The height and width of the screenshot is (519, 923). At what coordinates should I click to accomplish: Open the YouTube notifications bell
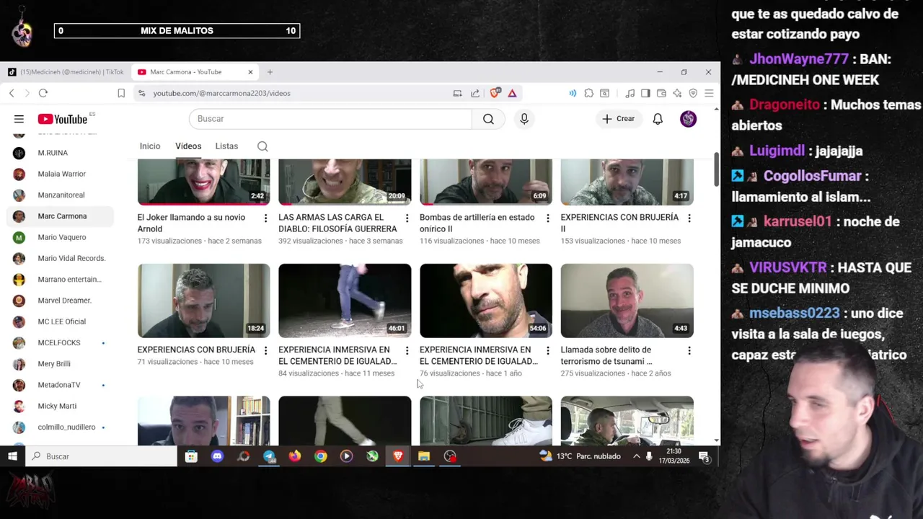658,119
